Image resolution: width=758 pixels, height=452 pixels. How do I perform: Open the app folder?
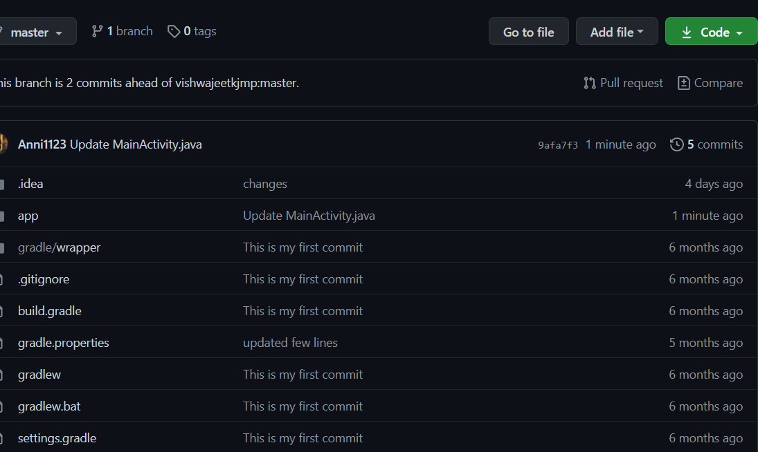[28, 216]
